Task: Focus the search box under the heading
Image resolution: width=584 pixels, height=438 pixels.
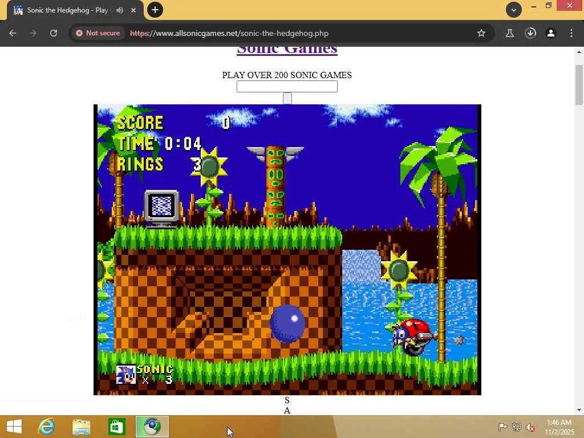Action: coord(287,87)
